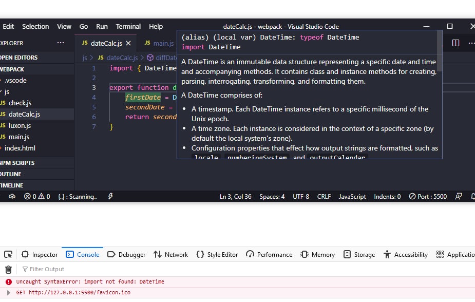The width and height of the screenshot is (475, 302).
Task: Open the View menu
Action: coord(64,26)
